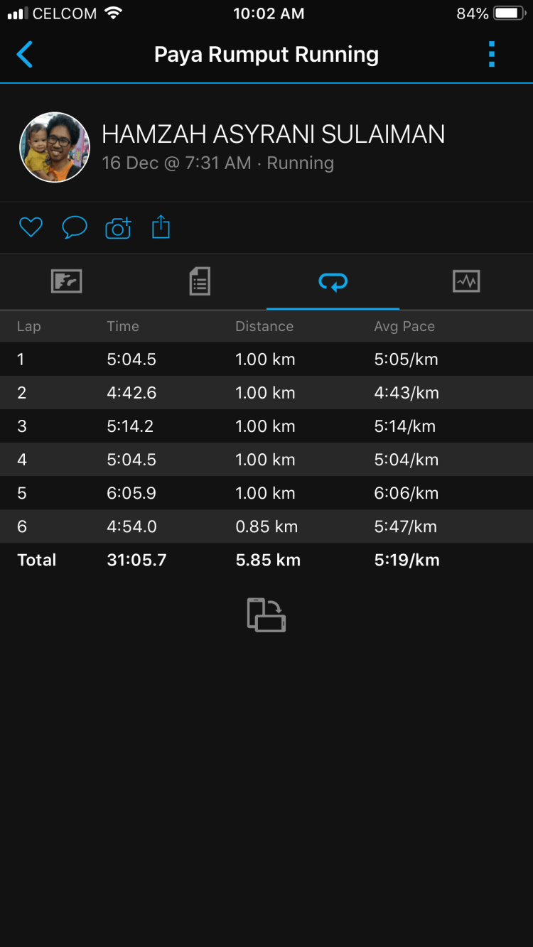The height and width of the screenshot is (947, 533).
Task: Open the three-dot more options menu
Action: pyautogui.click(x=491, y=55)
